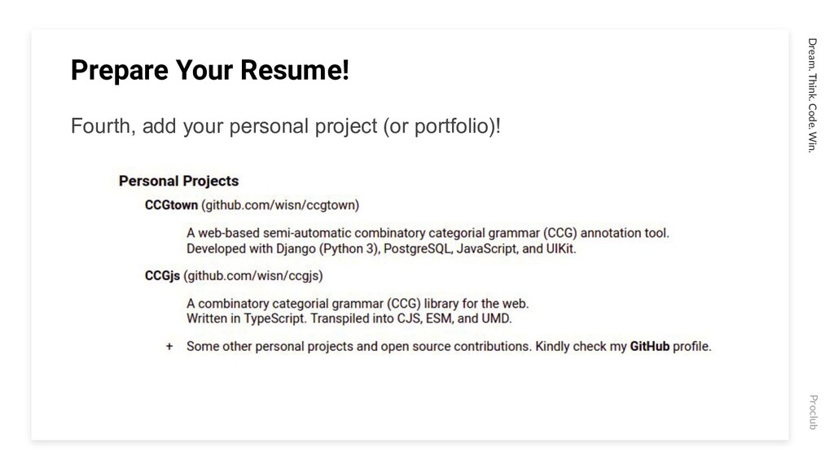
Task: Click the line 'A web-based semi-automatic combinatory' description
Action: pyautogui.click(x=428, y=234)
